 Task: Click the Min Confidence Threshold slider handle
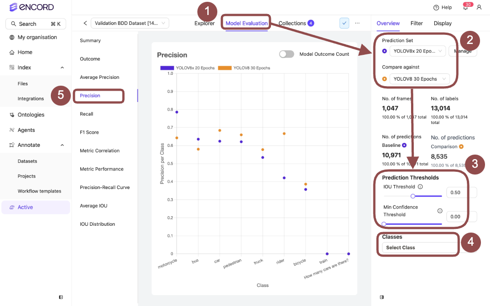tap(384, 224)
